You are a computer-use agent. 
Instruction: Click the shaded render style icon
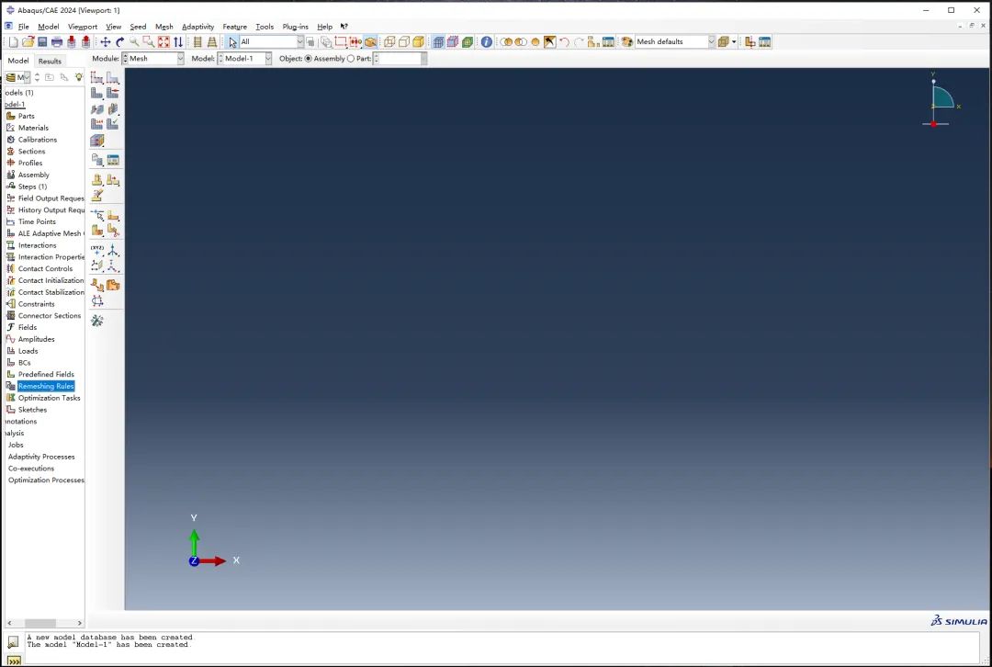point(418,41)
